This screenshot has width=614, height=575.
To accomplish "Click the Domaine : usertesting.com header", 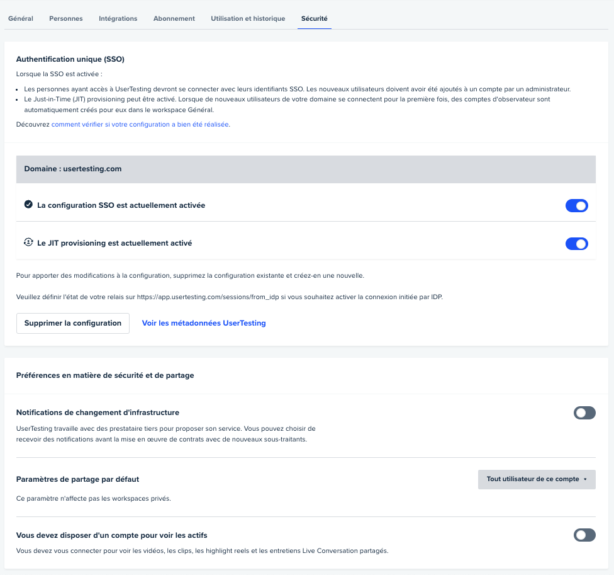I will 73,169.
